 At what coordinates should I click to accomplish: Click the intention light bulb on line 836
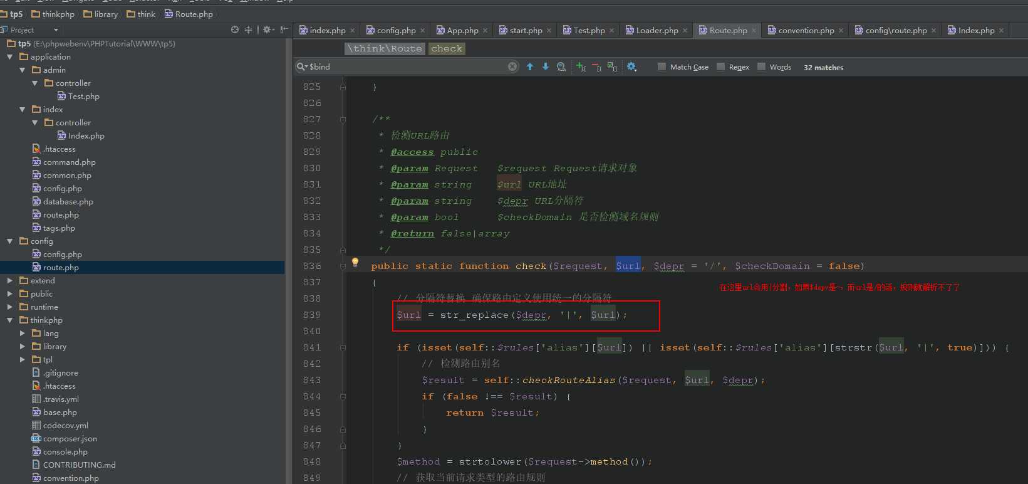click(355, 262)
